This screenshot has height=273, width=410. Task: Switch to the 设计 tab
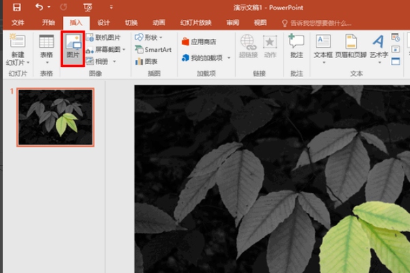(x=104, y=23)
